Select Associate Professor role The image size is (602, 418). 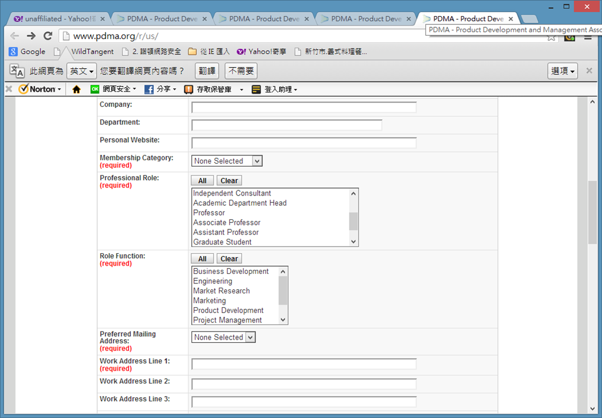point(226,222)
